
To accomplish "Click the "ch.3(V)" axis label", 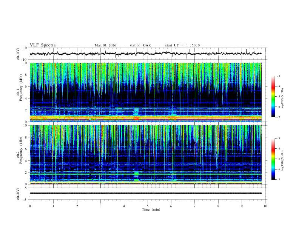I will [18, 194].
